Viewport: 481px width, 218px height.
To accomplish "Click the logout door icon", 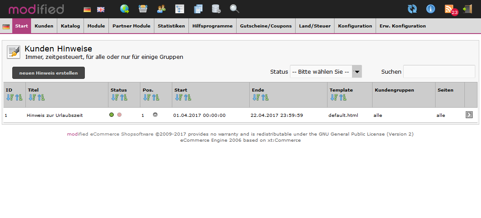I will tap(468, 9).
